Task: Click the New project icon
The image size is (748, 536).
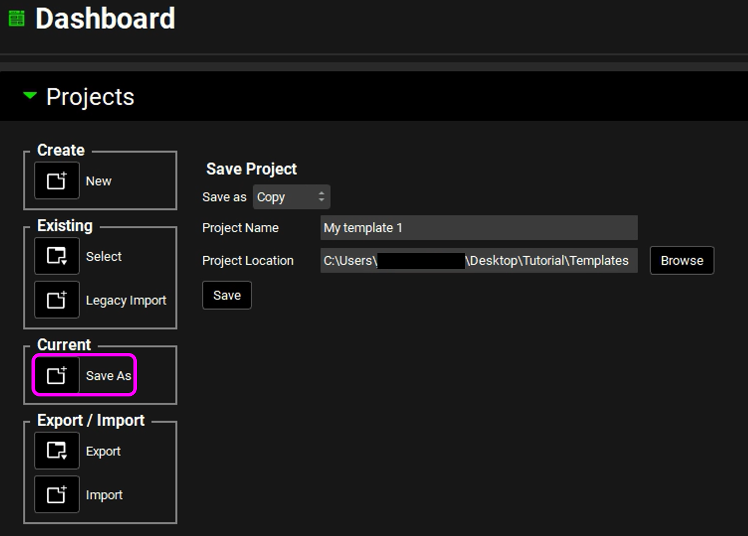Action: pyautogui.click(x=57, y=181)
